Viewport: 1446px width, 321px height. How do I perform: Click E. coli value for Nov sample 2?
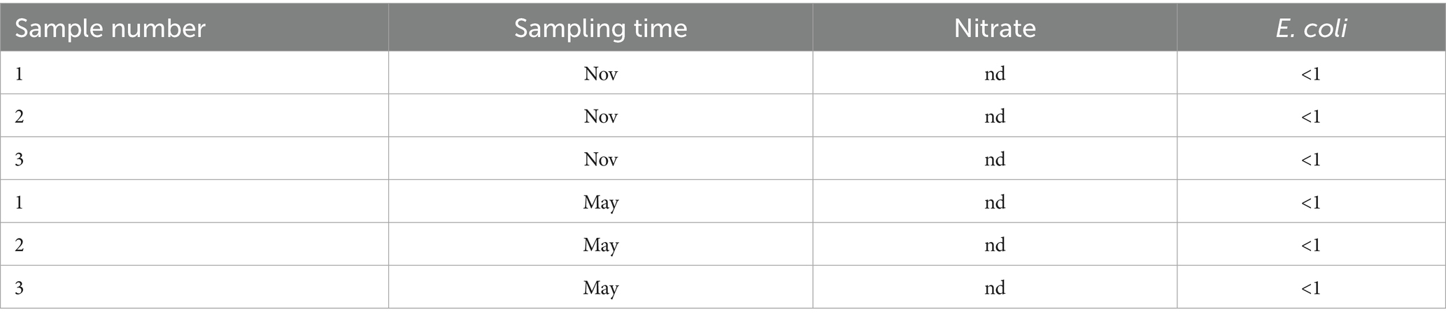(x=1310, y=116)
